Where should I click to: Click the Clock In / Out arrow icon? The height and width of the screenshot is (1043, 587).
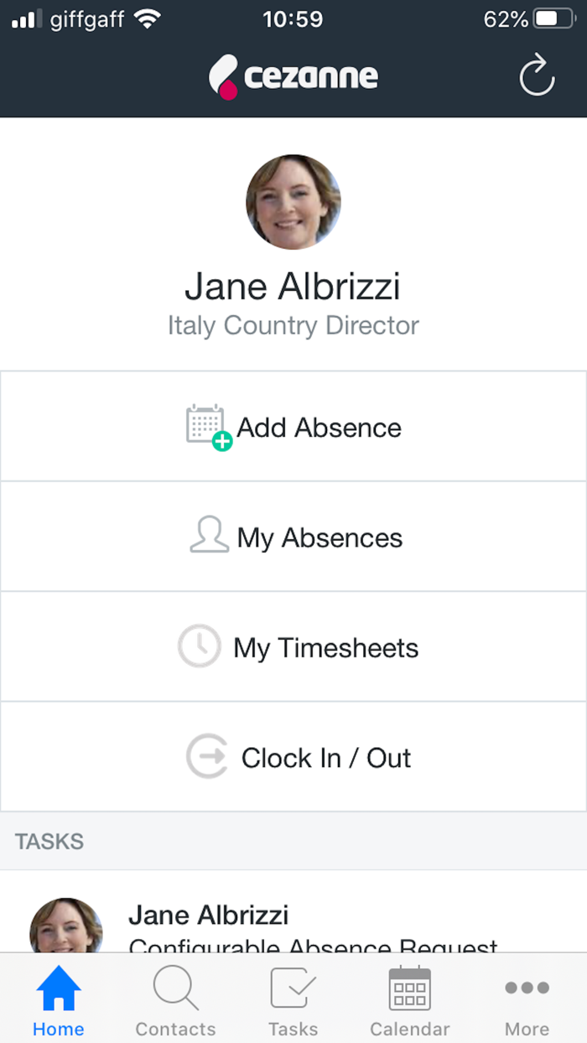click(206, 757)
